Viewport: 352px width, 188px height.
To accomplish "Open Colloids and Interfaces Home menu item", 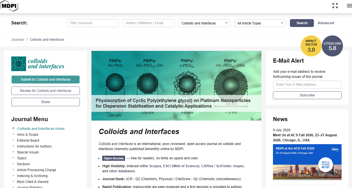I will (x=41, y=129).
